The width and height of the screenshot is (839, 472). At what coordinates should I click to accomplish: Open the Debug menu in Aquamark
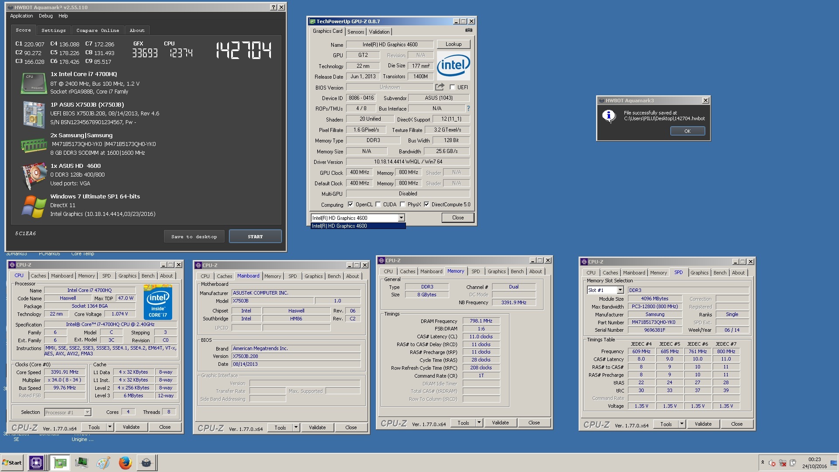45,16
